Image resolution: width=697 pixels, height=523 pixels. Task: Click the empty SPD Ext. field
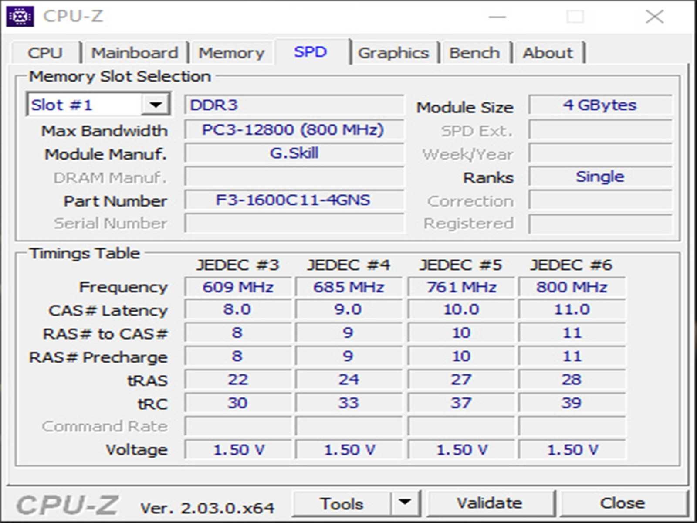click(600, 129)
